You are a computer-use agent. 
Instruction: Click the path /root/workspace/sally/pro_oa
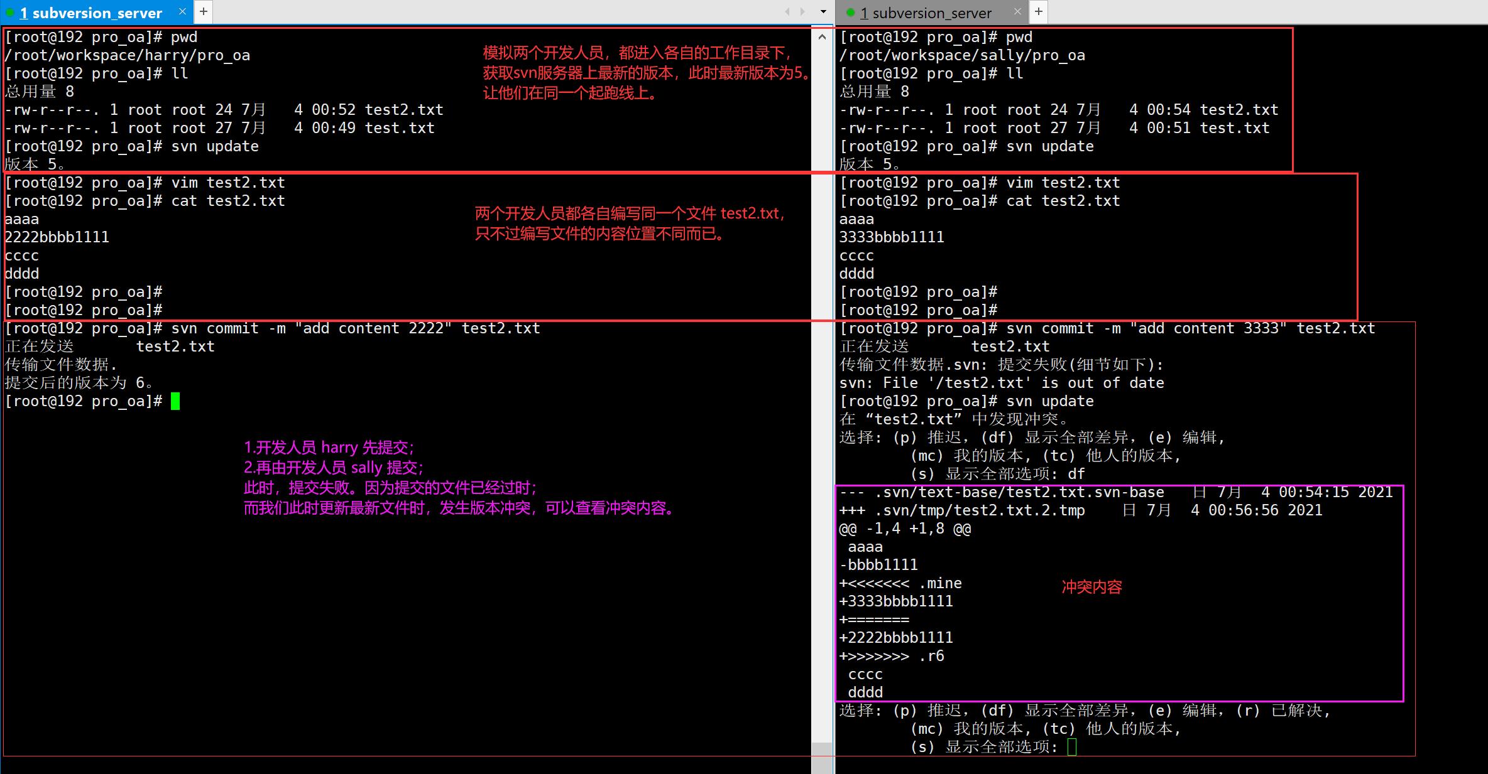coord(962,55)
